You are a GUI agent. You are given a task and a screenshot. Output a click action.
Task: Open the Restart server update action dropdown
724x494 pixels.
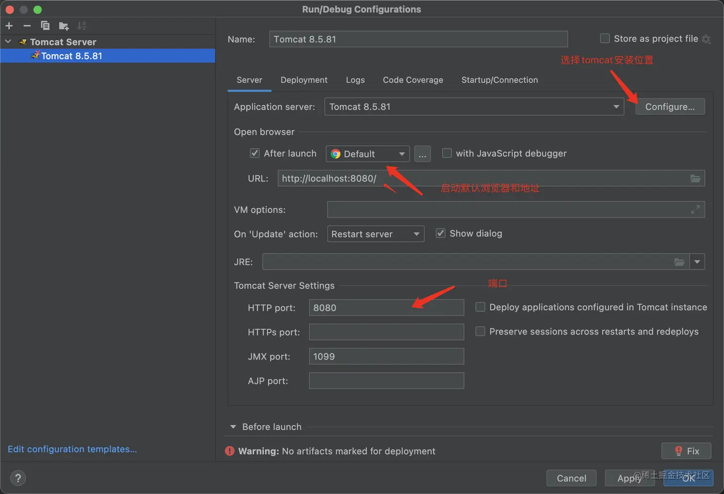click(x=375, y=234)
